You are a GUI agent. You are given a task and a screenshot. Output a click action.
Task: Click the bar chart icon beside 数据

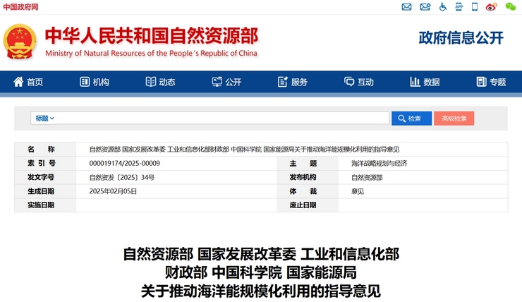(x=415, y=82)
